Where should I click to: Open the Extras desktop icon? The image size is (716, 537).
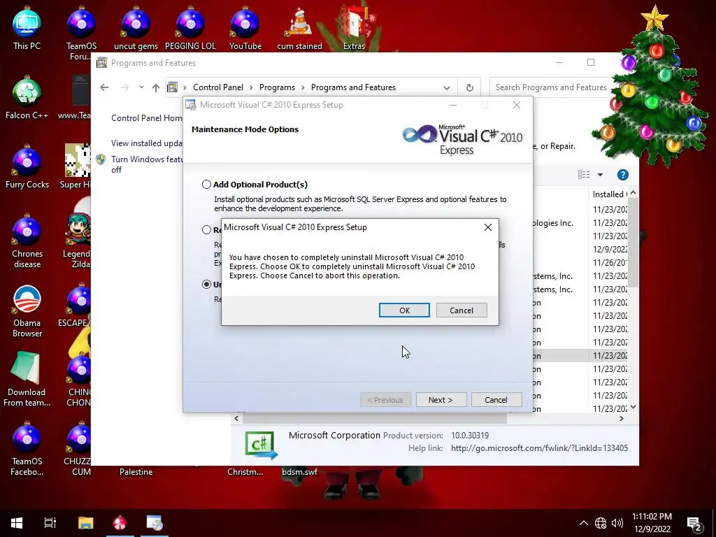click(x=354, y=29)
